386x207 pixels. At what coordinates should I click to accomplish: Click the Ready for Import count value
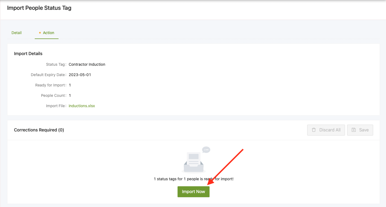click(x=70, y=85)
